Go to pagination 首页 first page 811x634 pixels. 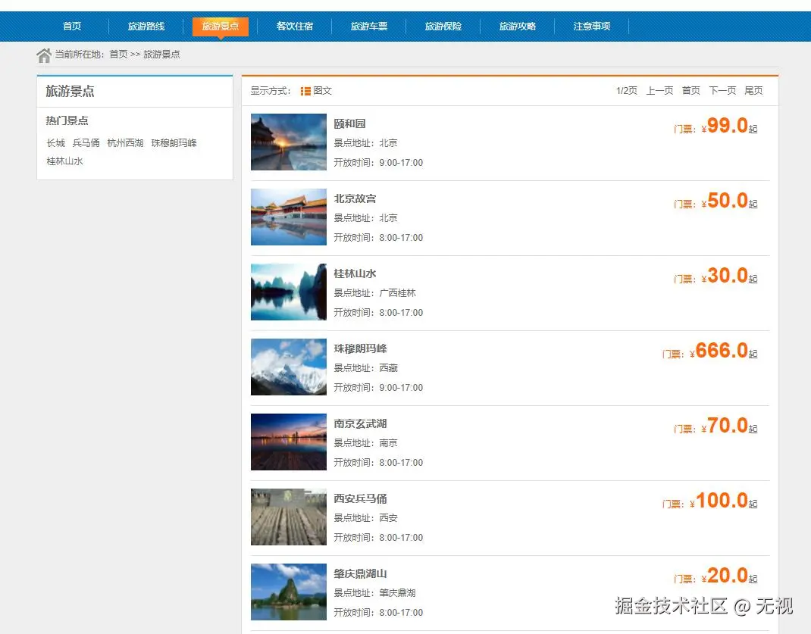691,91
